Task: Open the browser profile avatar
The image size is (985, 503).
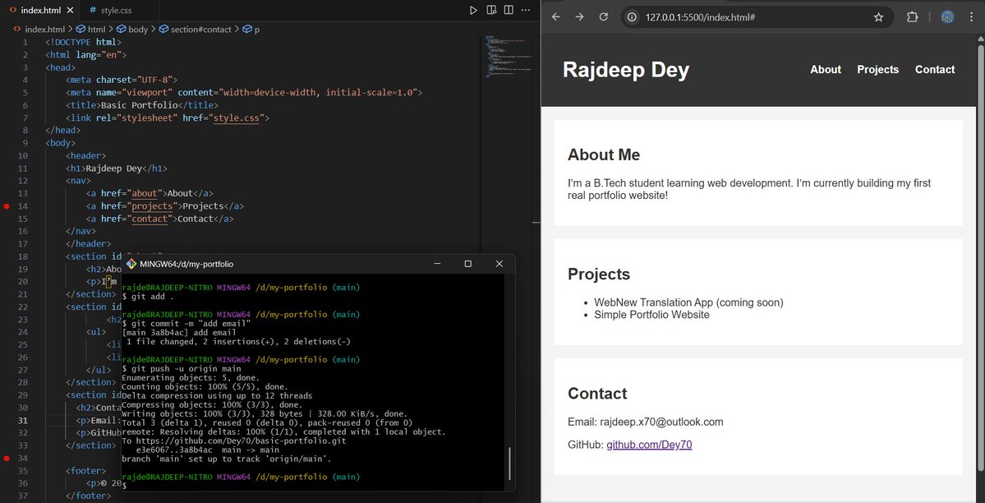Action: coord(947,17)
